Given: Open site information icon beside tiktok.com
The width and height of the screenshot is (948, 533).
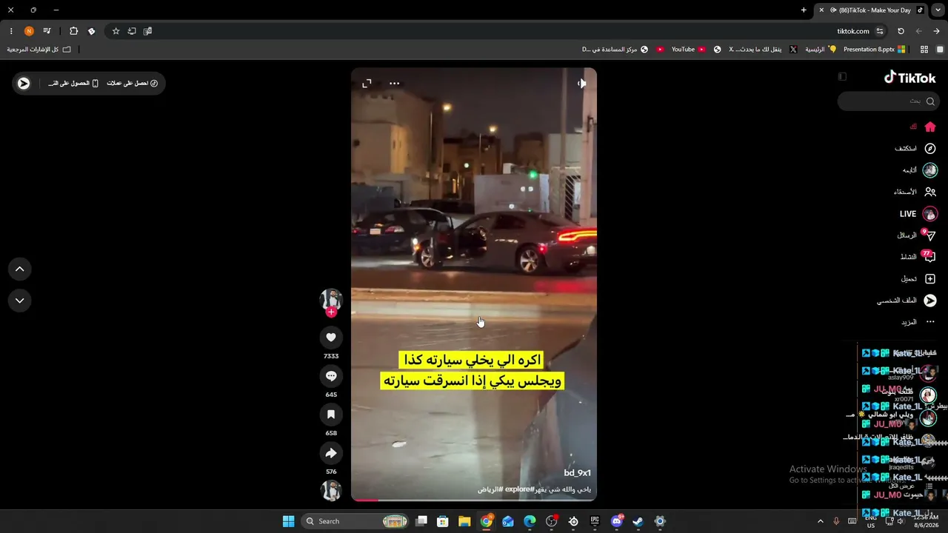Looking at the screenshot, I should [x=880, y=31].
